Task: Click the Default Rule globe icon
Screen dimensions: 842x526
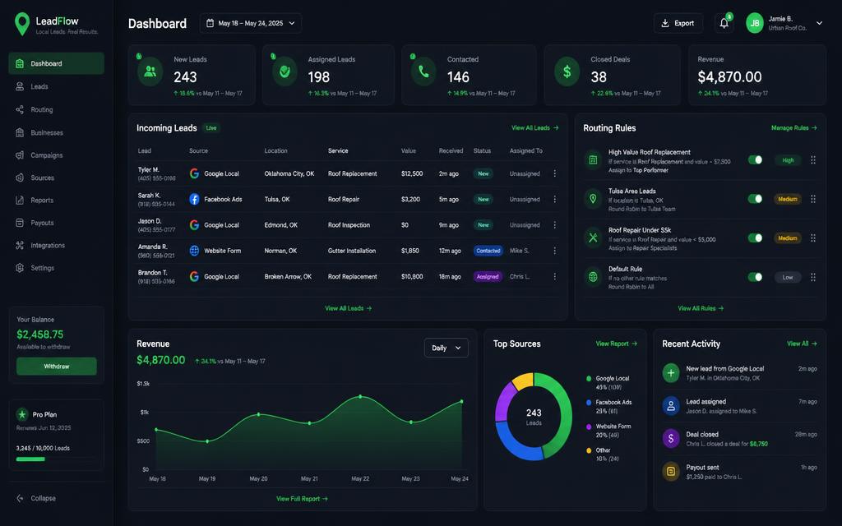Action: pos(593,277)
